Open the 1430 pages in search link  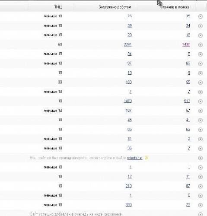click(x=186, y=44)
